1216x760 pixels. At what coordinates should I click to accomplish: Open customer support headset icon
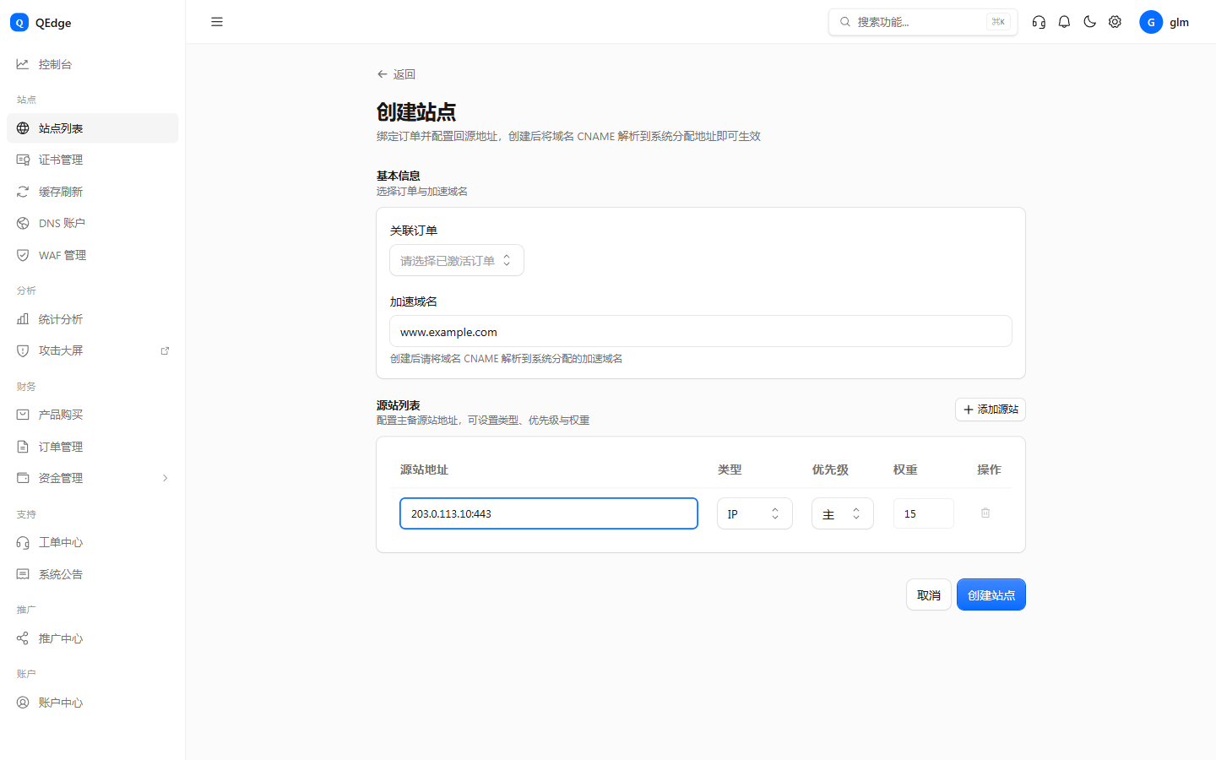coord(1039,22)
